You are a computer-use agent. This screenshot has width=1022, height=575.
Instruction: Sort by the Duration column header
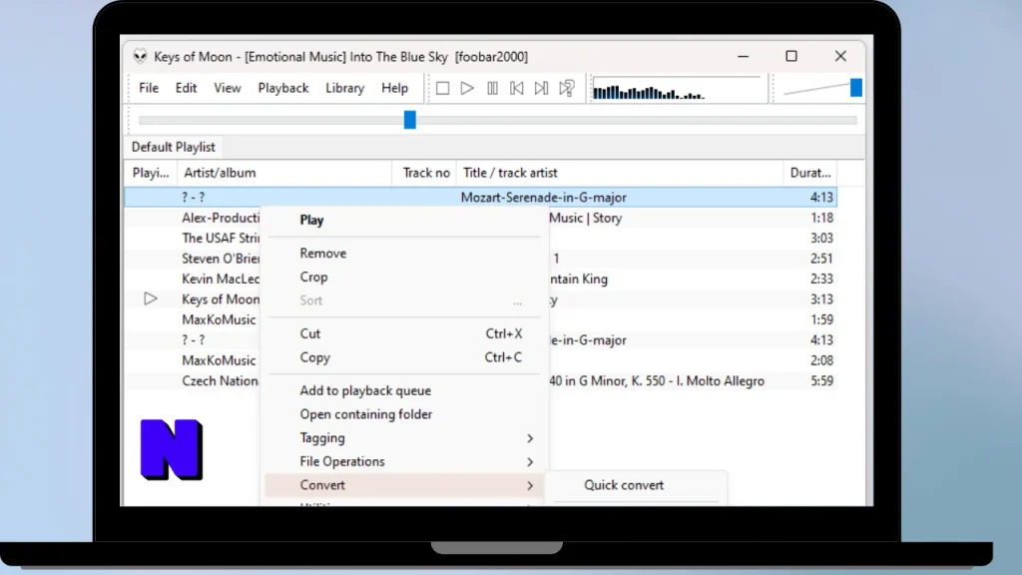click(x=810, y=173)
